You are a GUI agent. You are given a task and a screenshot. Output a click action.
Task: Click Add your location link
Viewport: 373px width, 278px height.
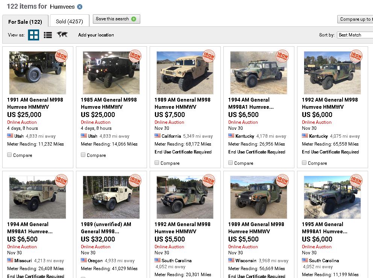click(96, 35)
